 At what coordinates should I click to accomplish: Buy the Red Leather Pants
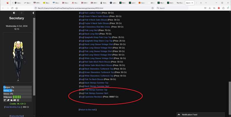point(81,13)
